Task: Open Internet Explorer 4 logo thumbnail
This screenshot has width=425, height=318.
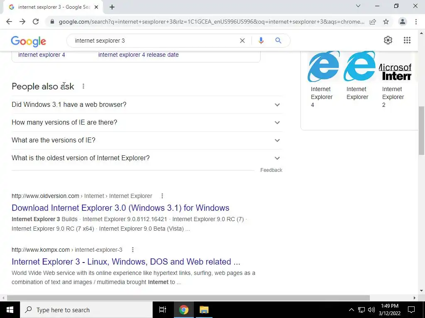Action: coord(323,66)
